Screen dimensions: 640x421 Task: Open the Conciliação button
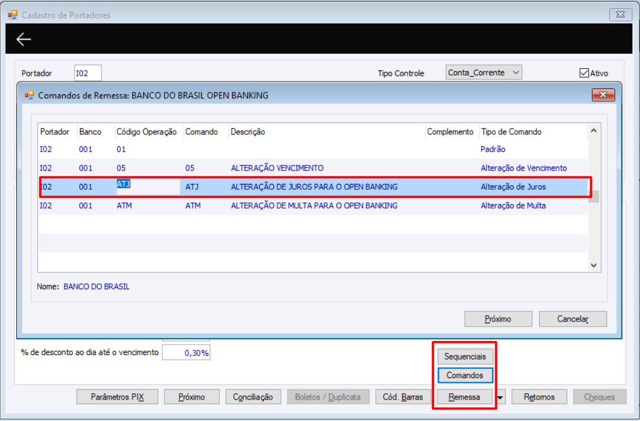click(253, 397)
